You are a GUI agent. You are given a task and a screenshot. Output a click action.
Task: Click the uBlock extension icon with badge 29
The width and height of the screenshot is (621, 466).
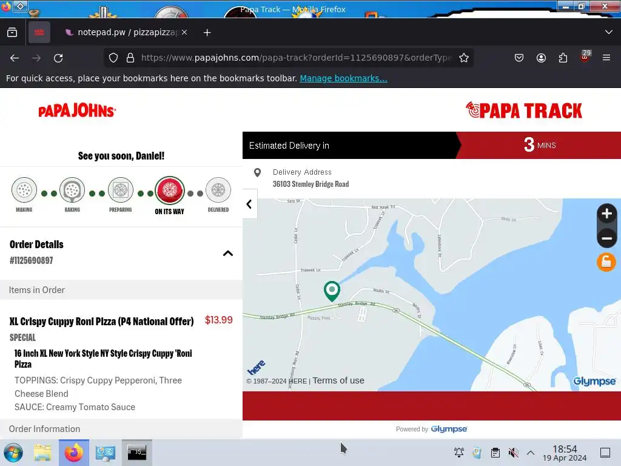(x=585, y=56)
